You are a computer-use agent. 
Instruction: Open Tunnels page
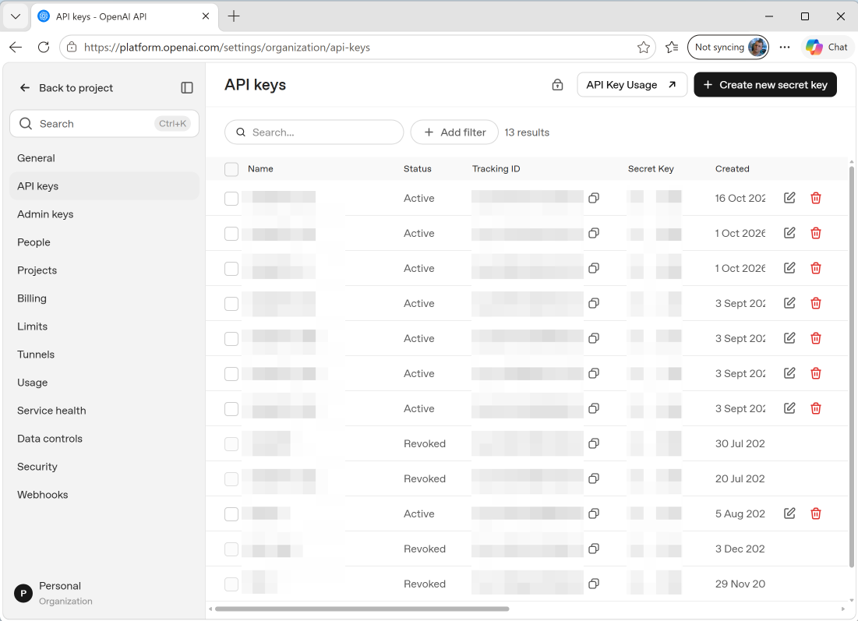104,354
